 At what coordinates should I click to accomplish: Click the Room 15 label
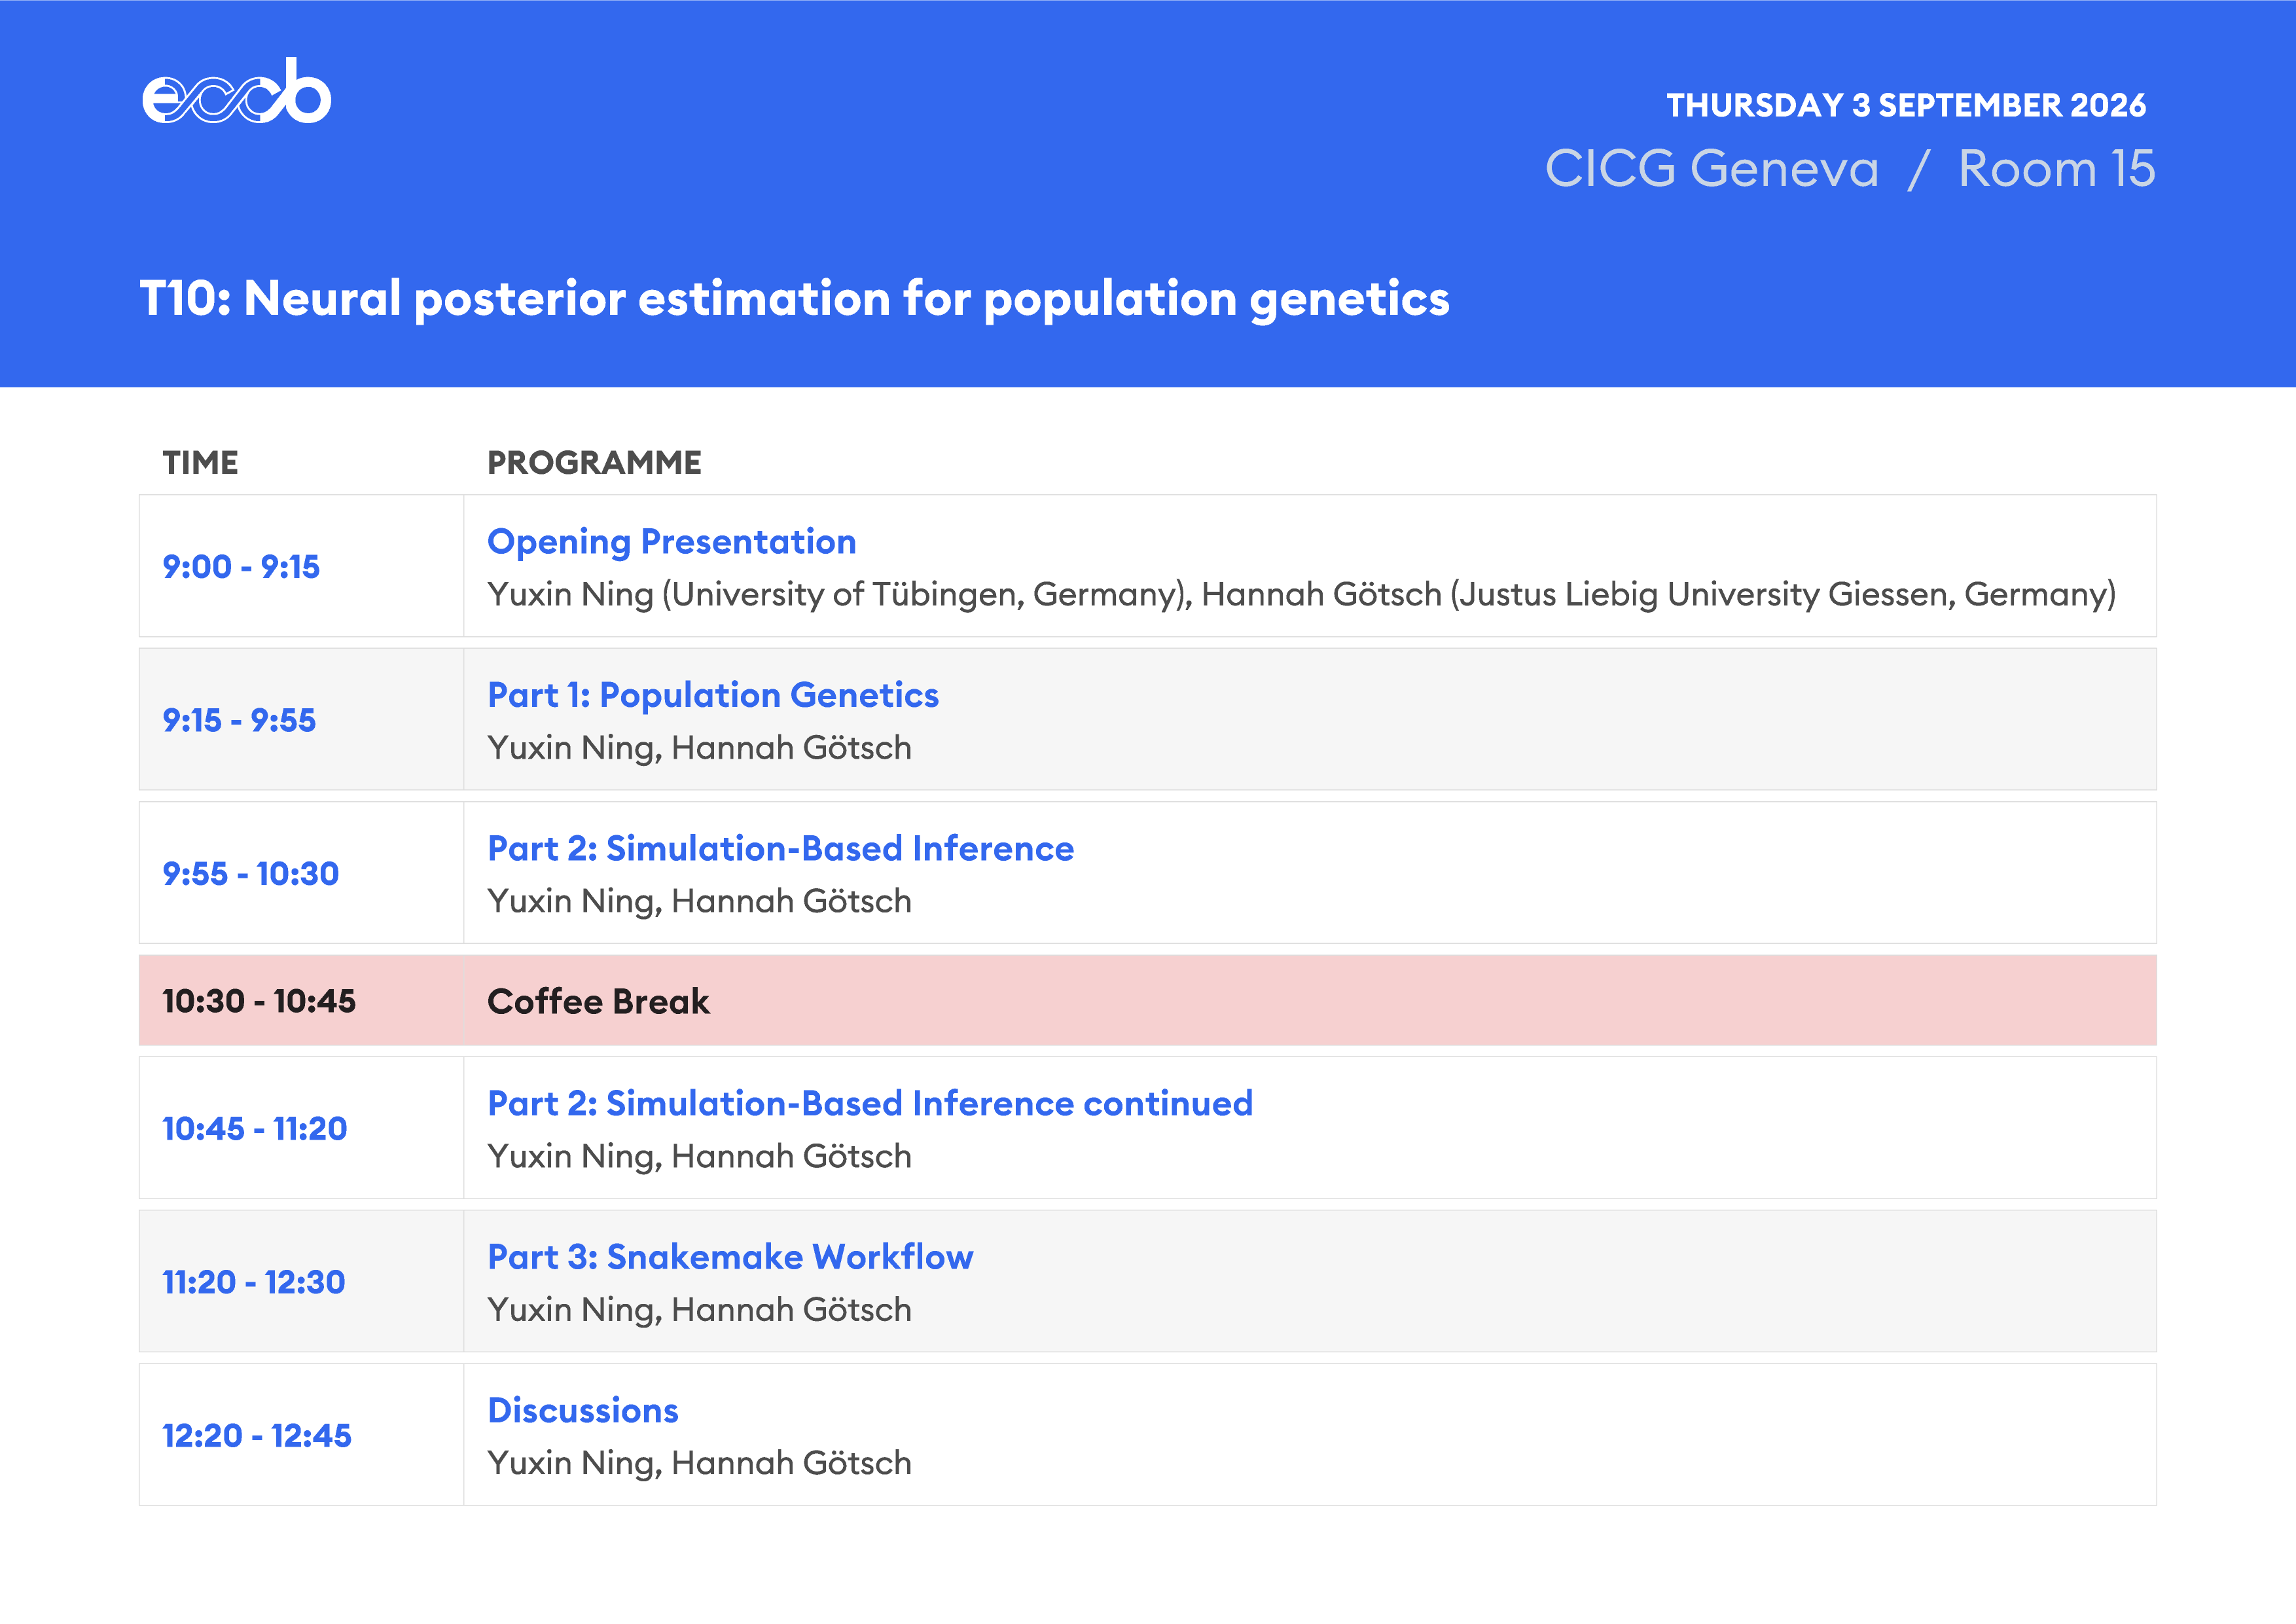(x=2056, y=168)
